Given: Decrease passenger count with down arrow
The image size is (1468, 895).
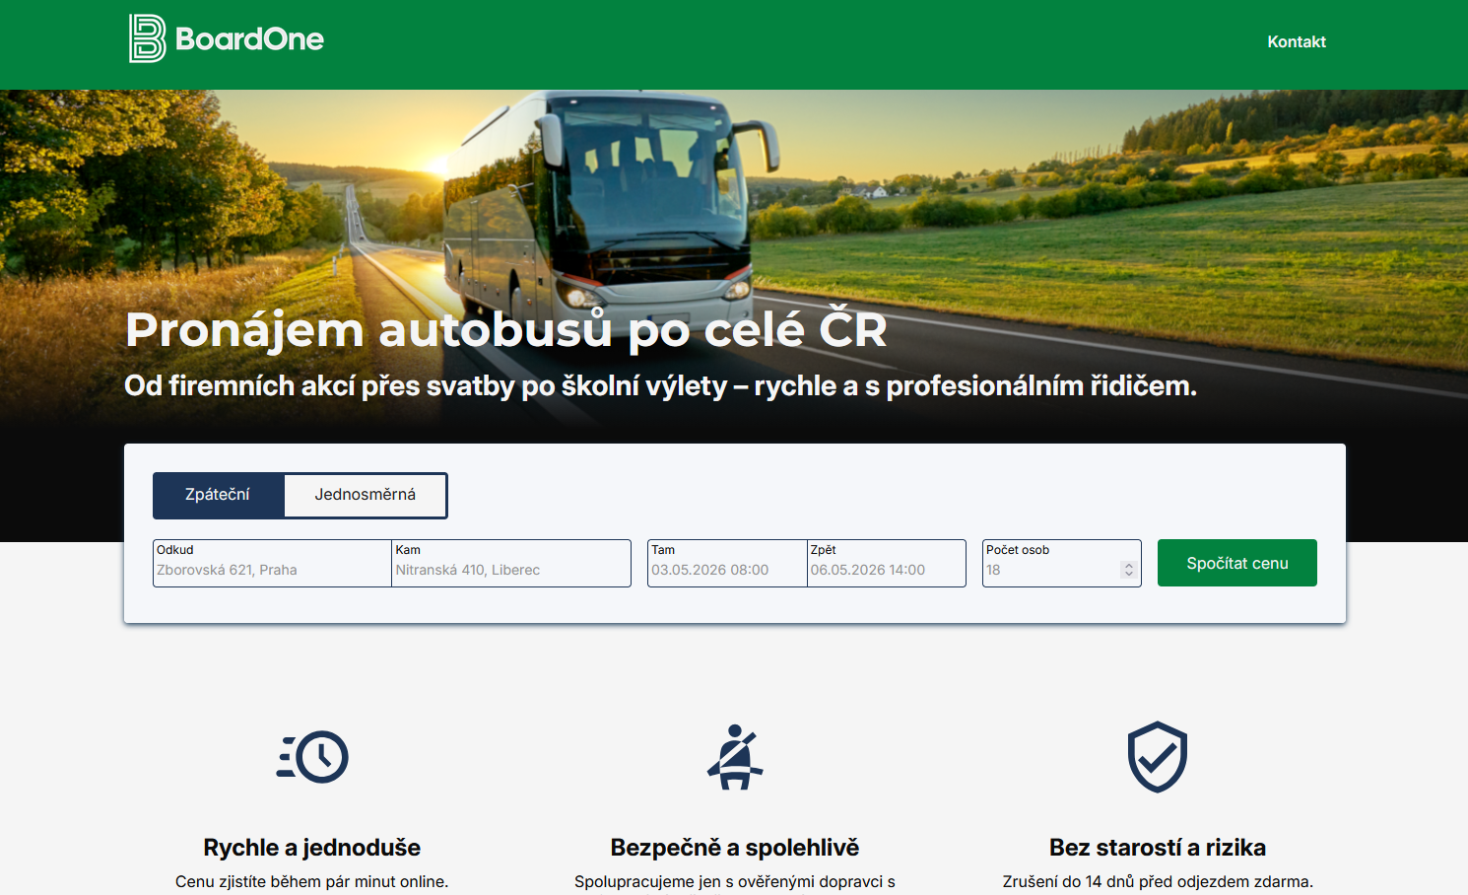Looking at the screenshot, I should (x=1129, y=575).
